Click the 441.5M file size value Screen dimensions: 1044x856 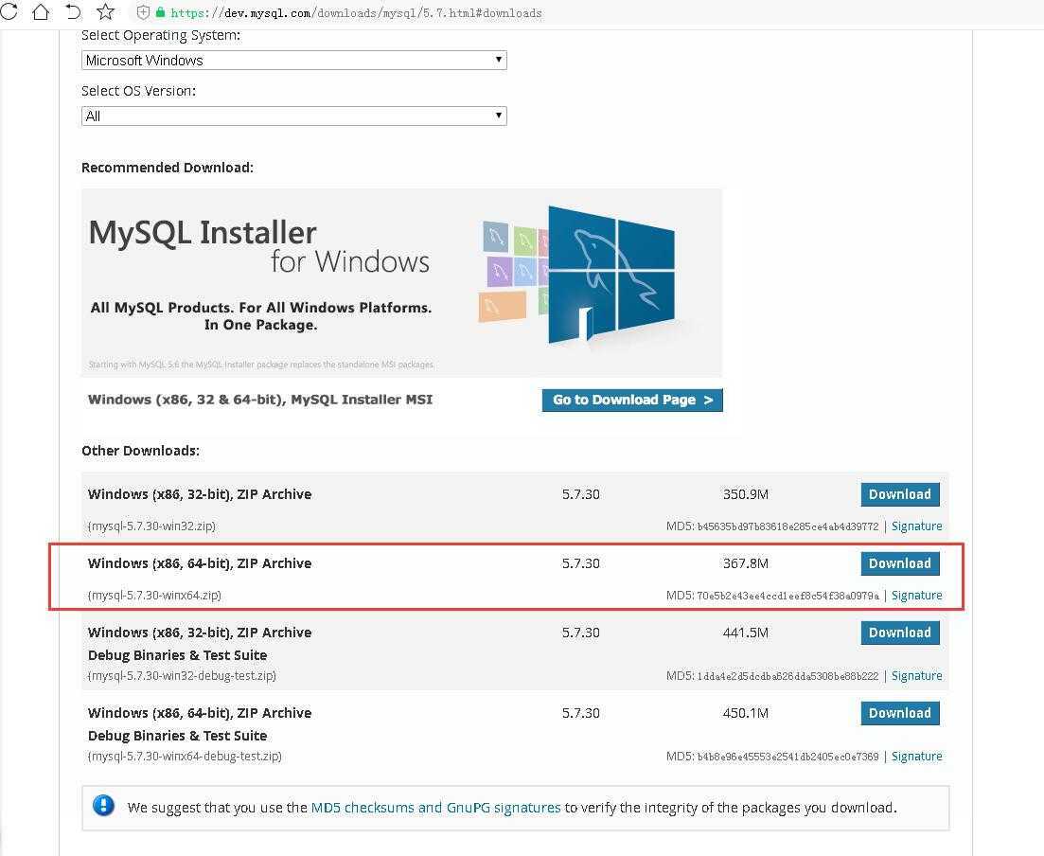(746, 633)
